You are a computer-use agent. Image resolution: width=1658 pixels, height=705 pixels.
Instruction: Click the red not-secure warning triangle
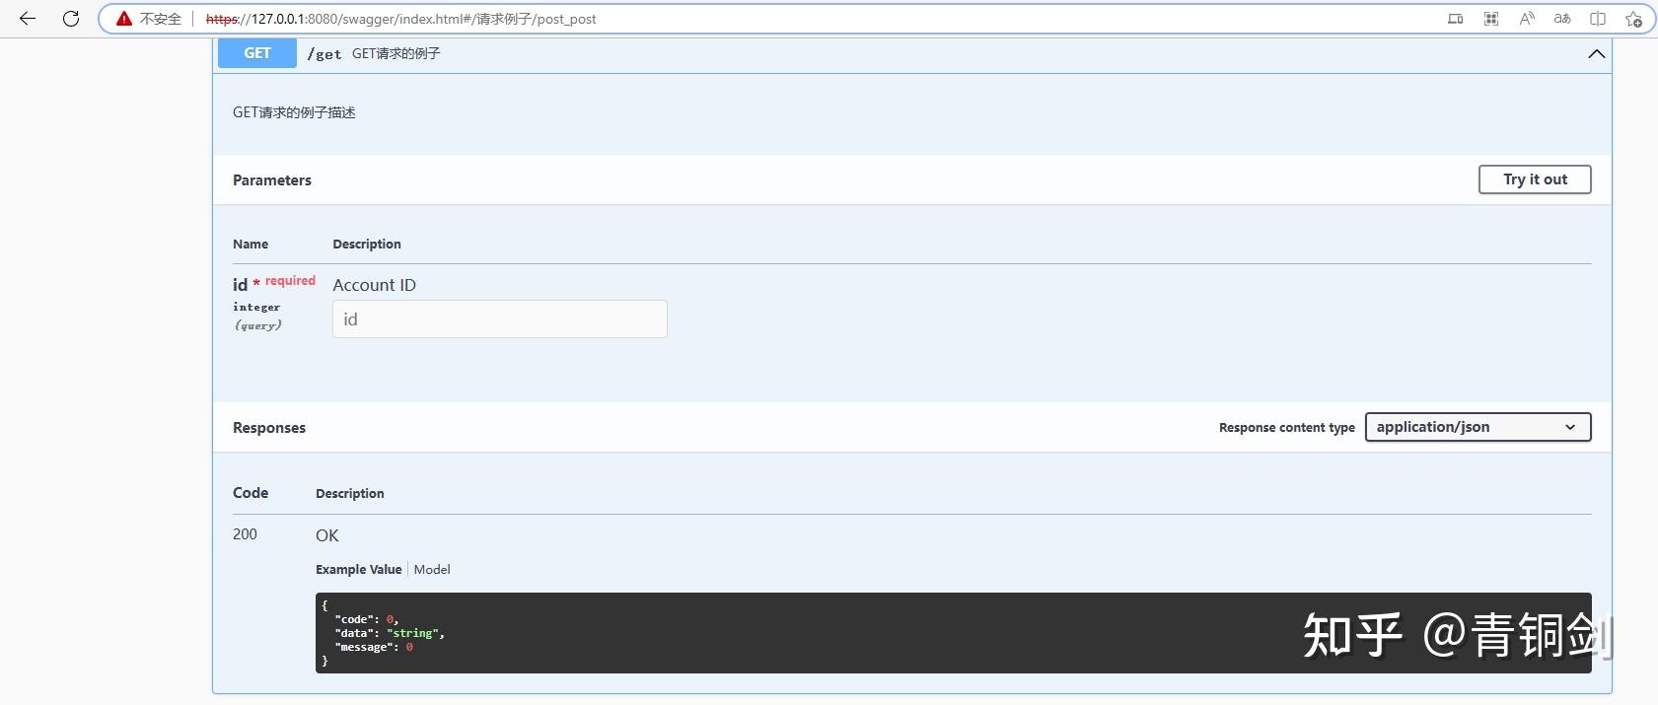tap(123, 19)
